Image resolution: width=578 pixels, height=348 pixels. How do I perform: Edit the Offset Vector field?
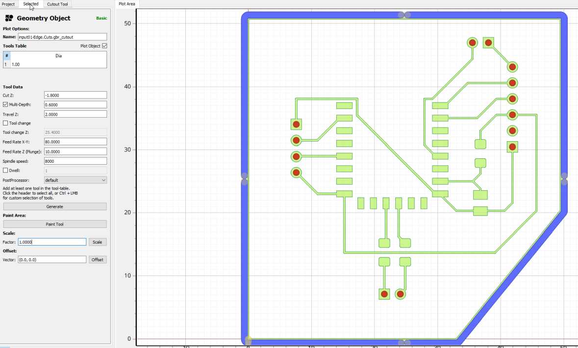pyautogui.click(x=52, y=259)
